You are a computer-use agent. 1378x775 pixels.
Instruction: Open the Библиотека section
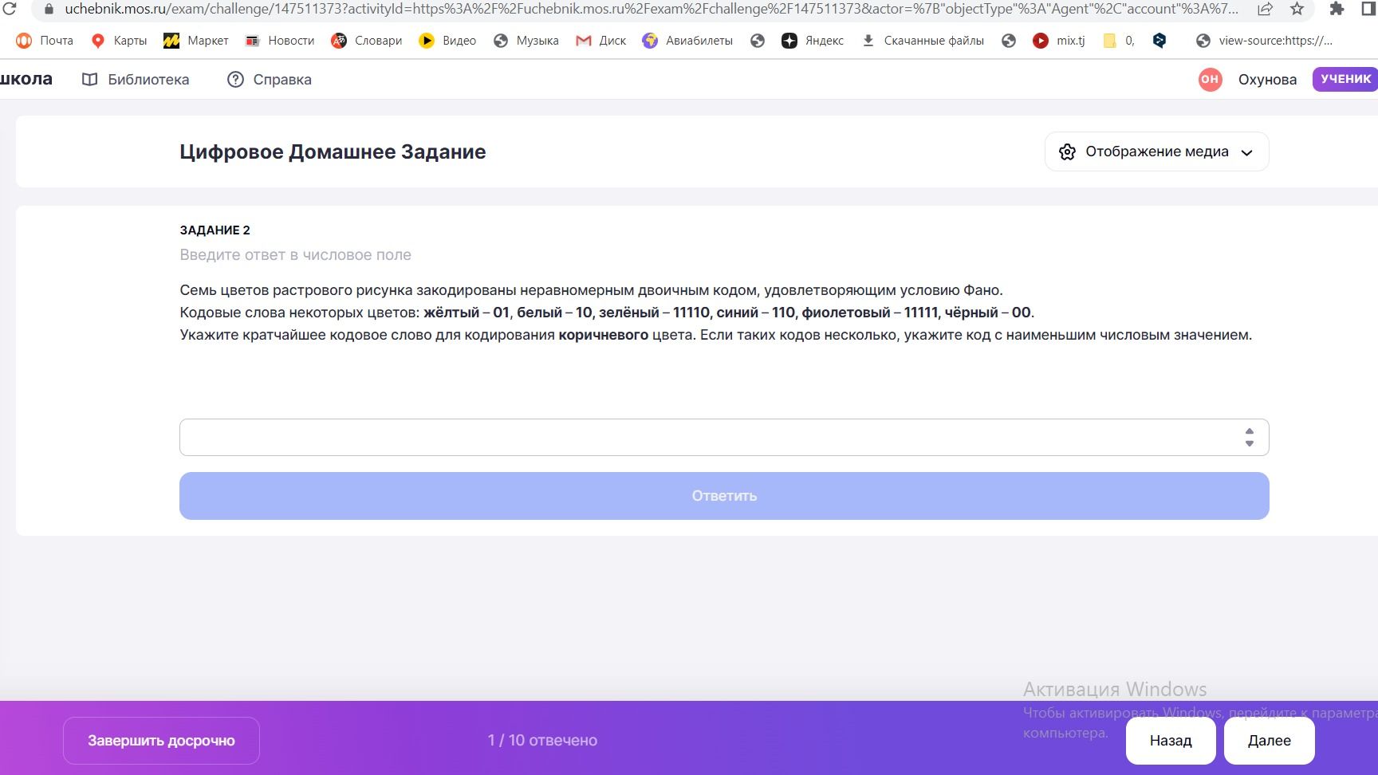click(x=136, y=80)
